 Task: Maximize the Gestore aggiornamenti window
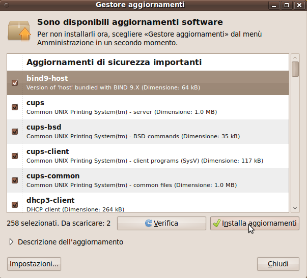[x=287, y=5]
